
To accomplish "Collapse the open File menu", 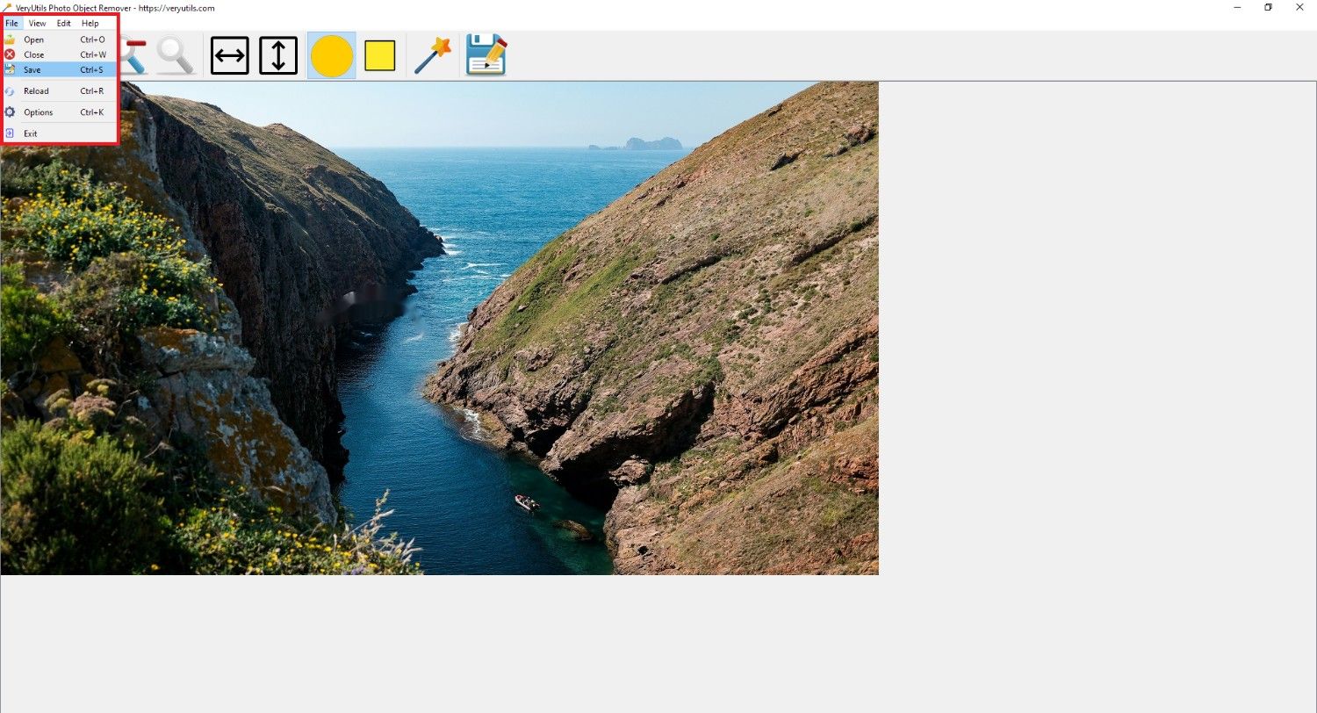I will [12, 23].
